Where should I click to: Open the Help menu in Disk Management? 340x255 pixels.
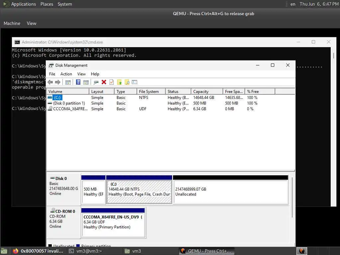pos(95,74)
